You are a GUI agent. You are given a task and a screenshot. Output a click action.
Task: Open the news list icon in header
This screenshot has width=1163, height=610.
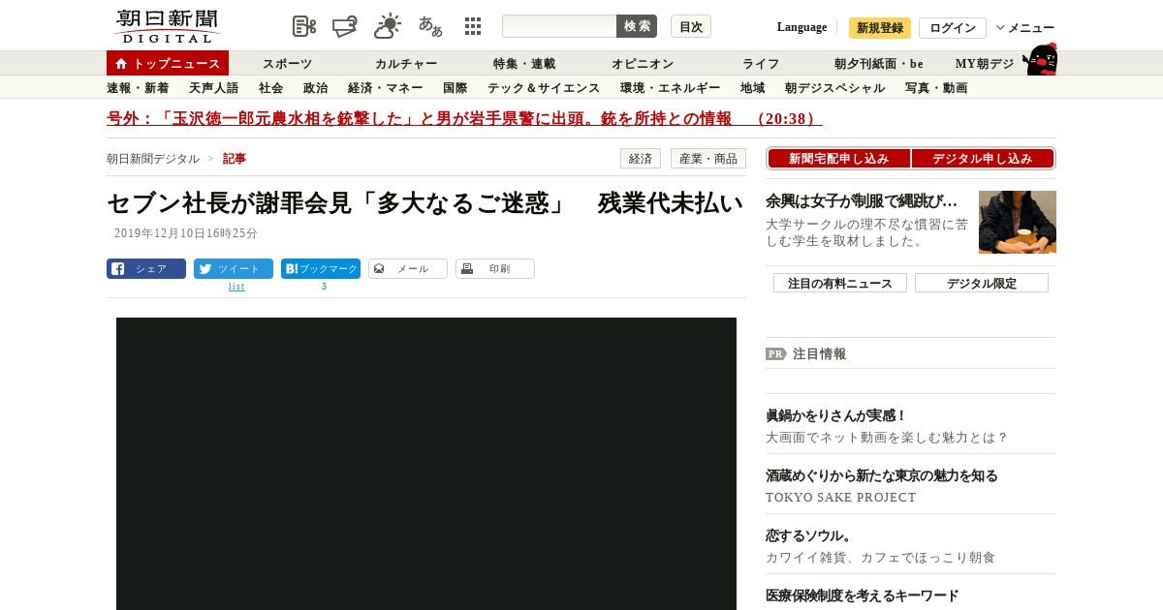point(304,26)
